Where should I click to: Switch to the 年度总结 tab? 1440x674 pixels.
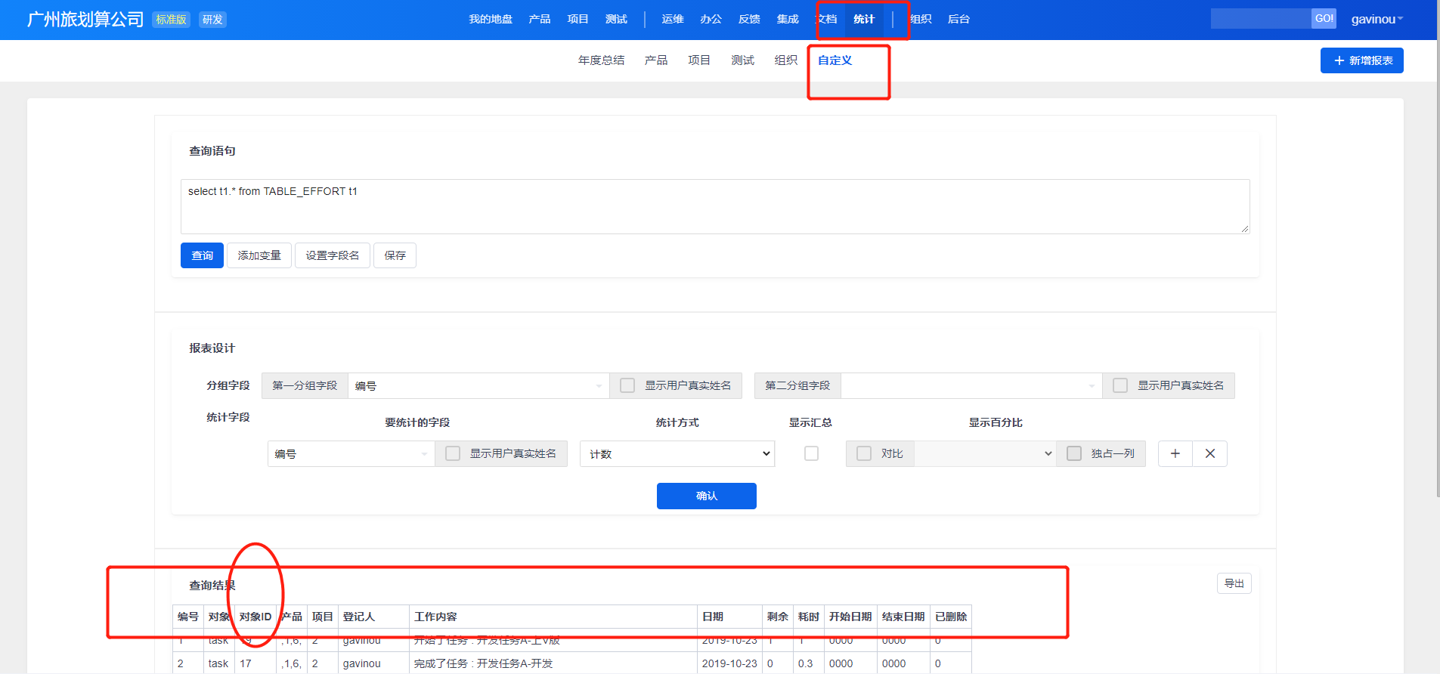tap(601, 60)
